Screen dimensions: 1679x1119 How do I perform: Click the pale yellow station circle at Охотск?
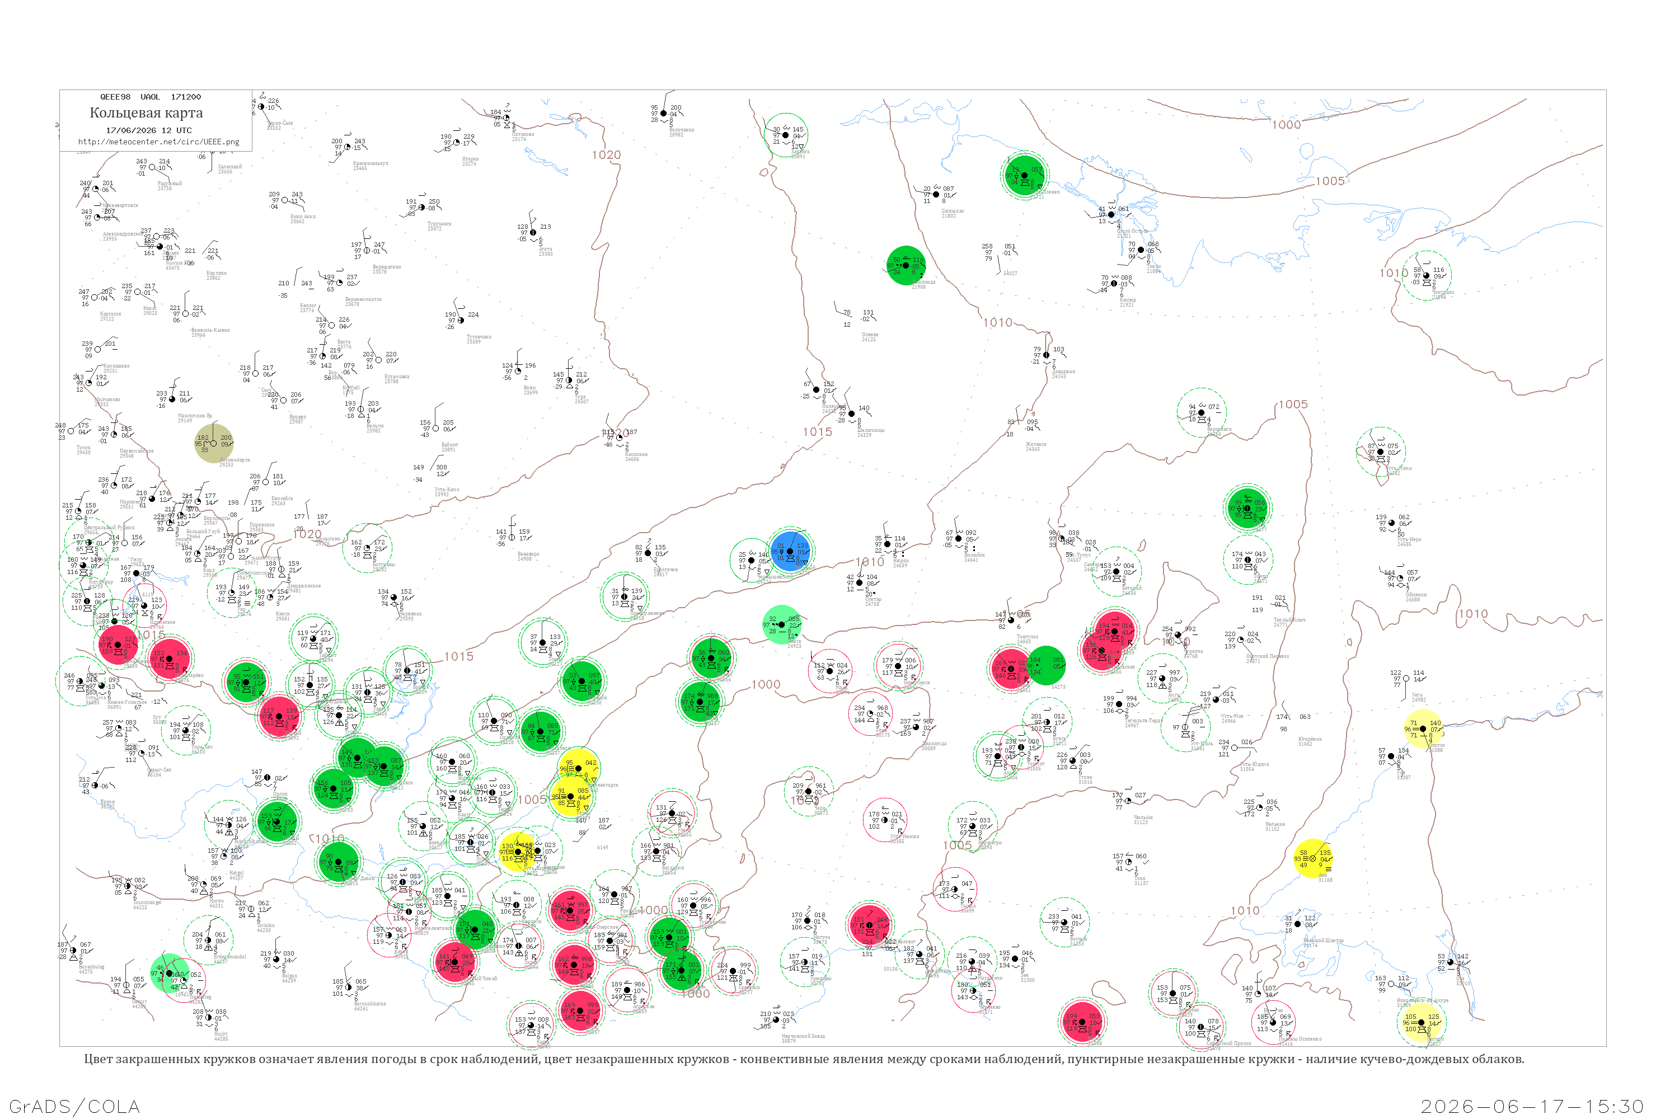[1423, 728]
